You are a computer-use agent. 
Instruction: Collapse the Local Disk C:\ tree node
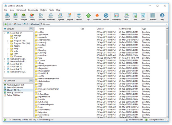coord(5,33)
